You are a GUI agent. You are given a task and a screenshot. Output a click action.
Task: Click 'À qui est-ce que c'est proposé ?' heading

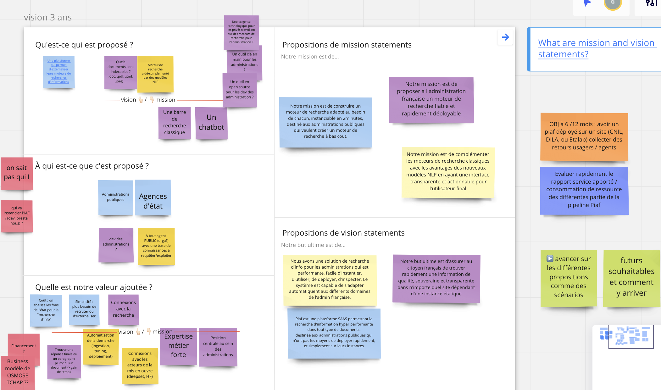pos(92,166)
